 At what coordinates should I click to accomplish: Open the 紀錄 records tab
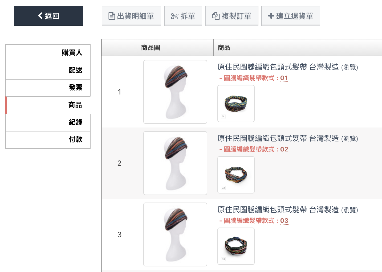(x=48, y=122)
